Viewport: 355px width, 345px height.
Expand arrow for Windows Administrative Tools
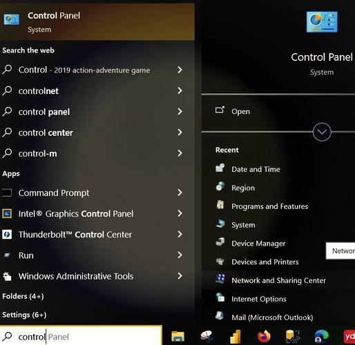pos(180,276)
